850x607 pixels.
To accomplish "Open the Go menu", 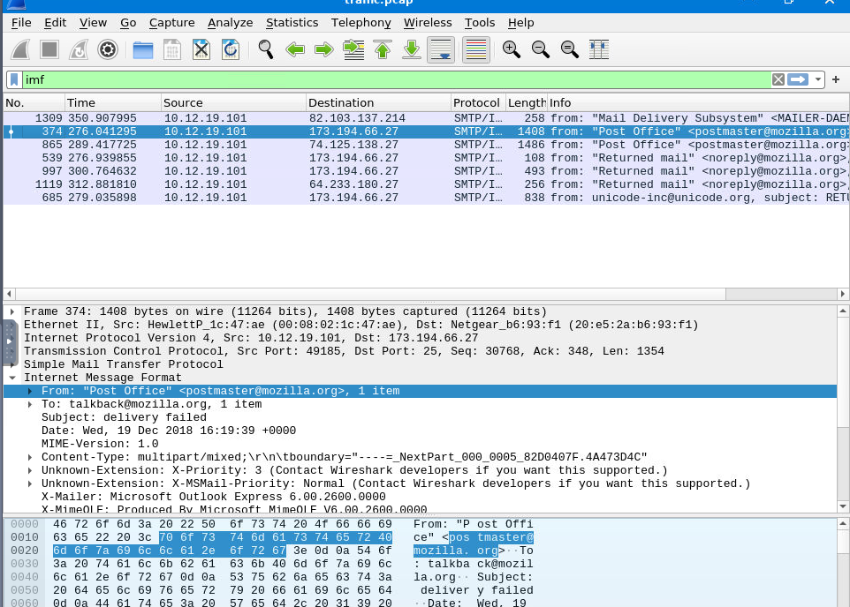I will tap(128, 23).
